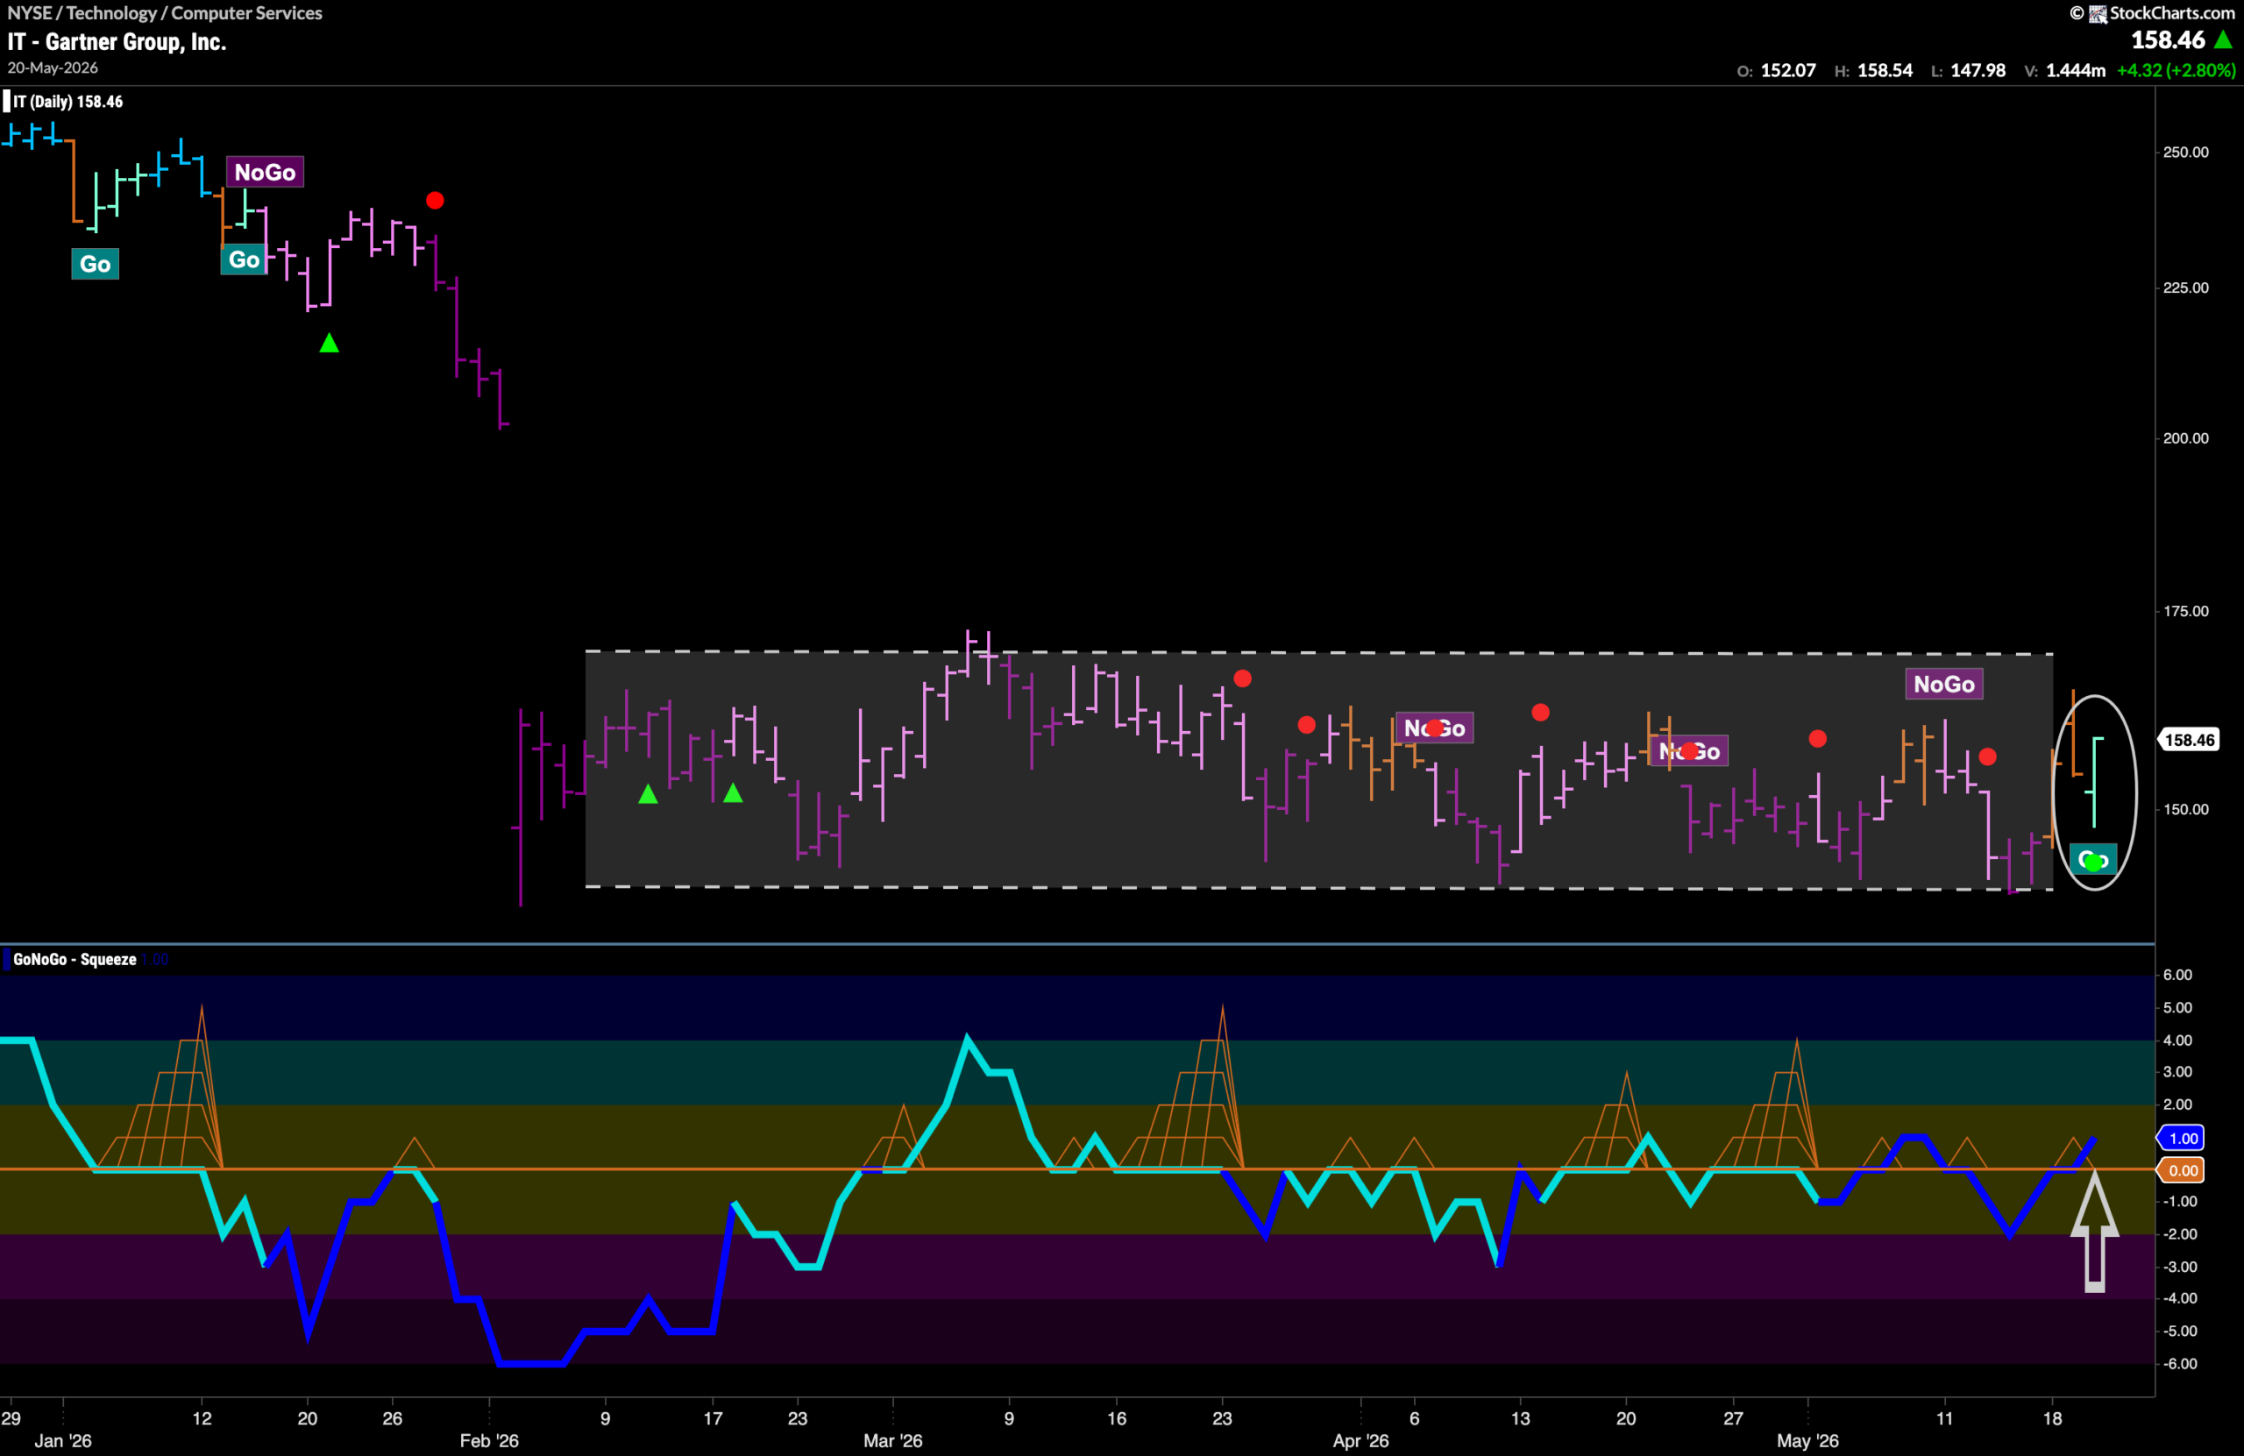2244x1456 pixels.
Task: Click the red dot near Jan 28
Action: tap(435, 200)
